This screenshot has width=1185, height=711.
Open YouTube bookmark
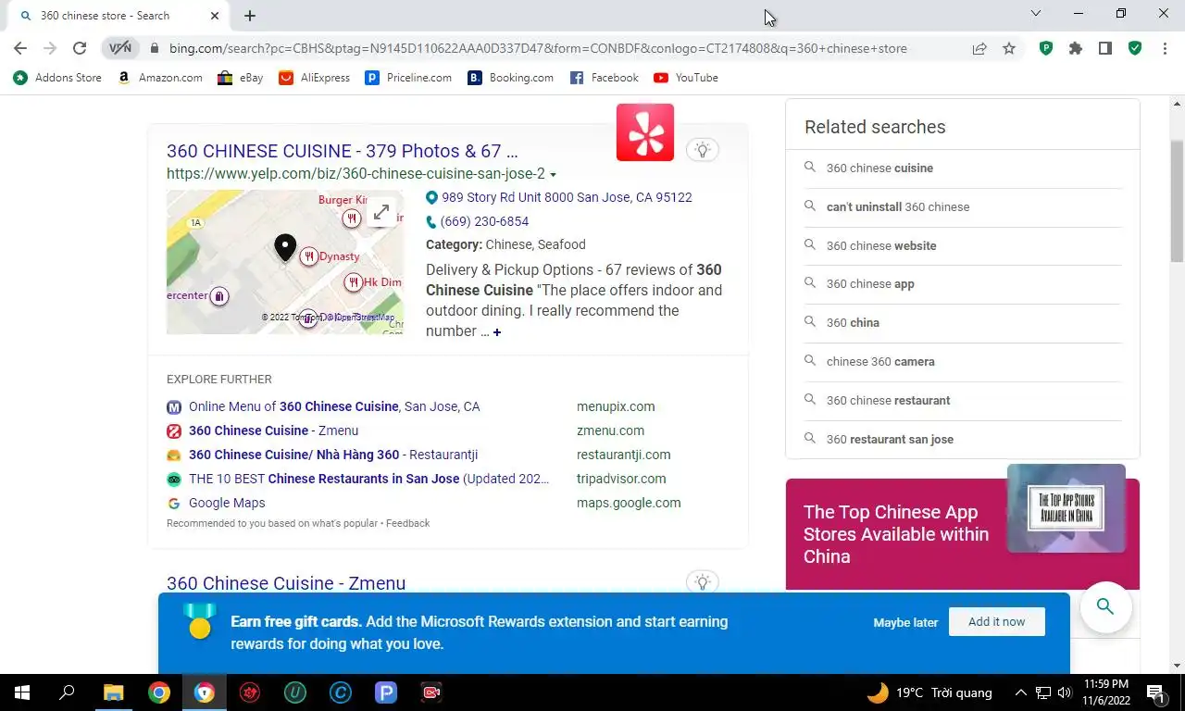(x=686, y=78)
